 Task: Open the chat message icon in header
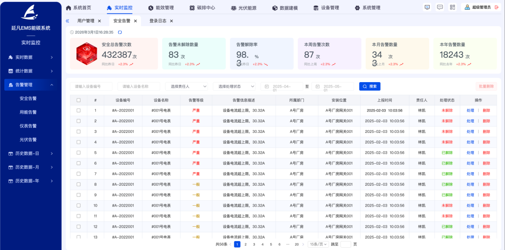click(440, 7)
